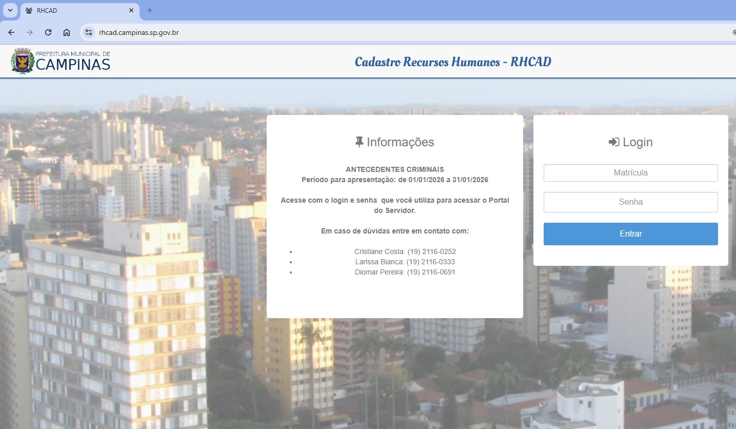Viewport: 736px width, 429px height.
Task: Click the login arrow icon beside Login heading
Action: (613, 142)
